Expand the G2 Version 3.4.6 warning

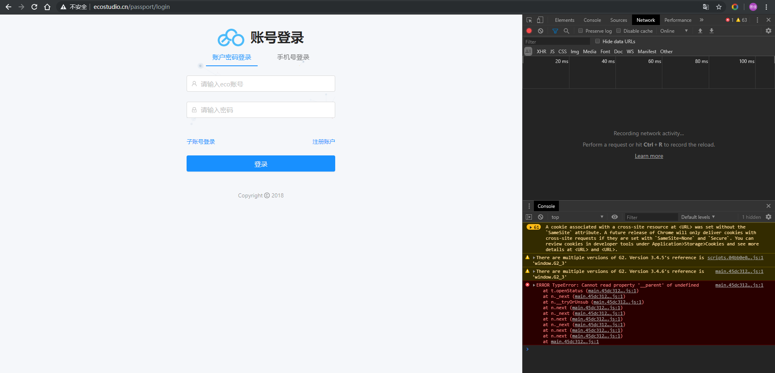coord(534,271)
